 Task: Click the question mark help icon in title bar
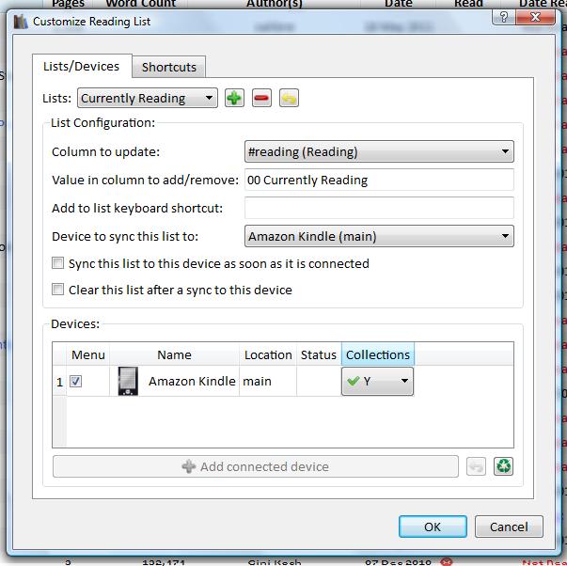pos(504,17)
